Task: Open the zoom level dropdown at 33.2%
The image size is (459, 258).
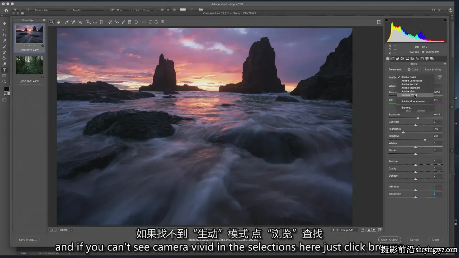Action: 71,230
